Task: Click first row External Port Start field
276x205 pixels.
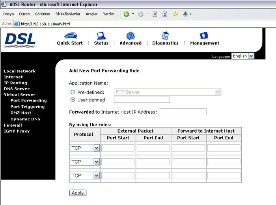Action: (118, 148)
